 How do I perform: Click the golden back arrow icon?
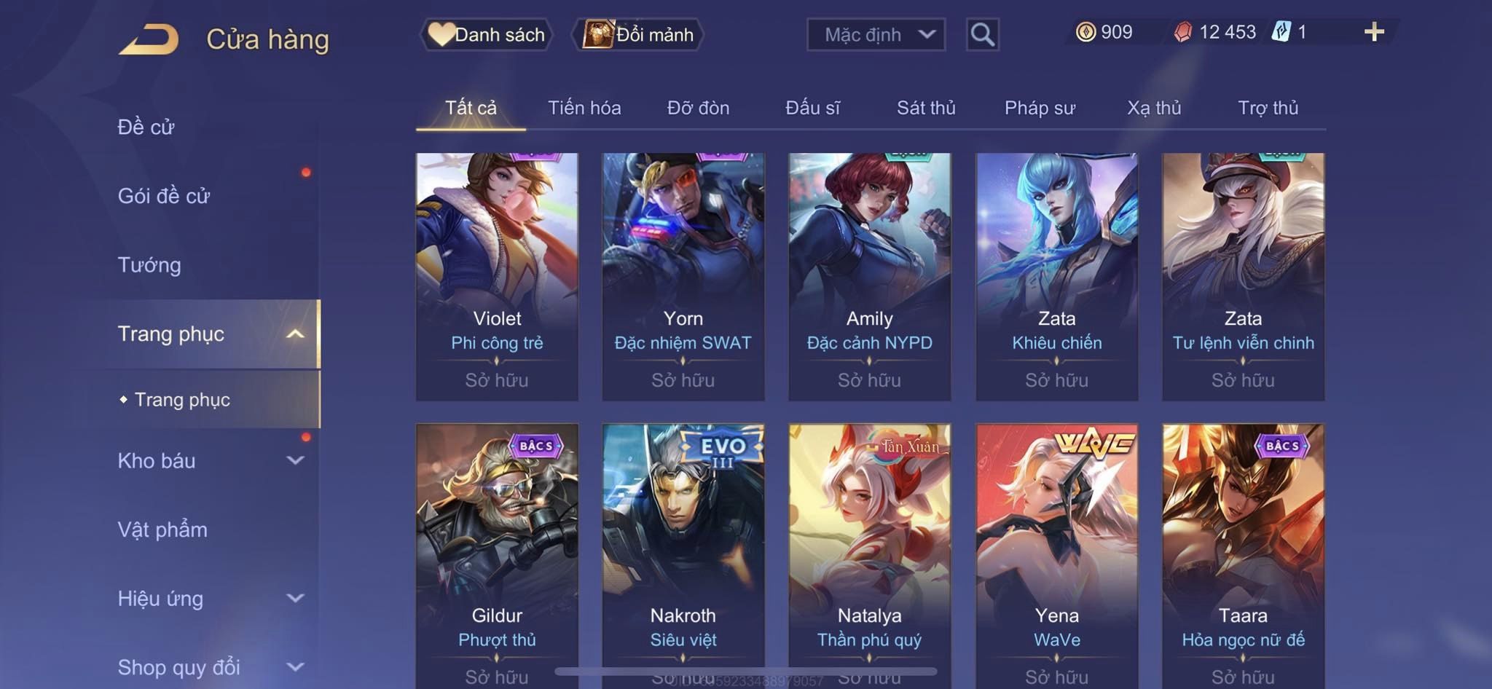pyautogui.click(x=149, y=39)
